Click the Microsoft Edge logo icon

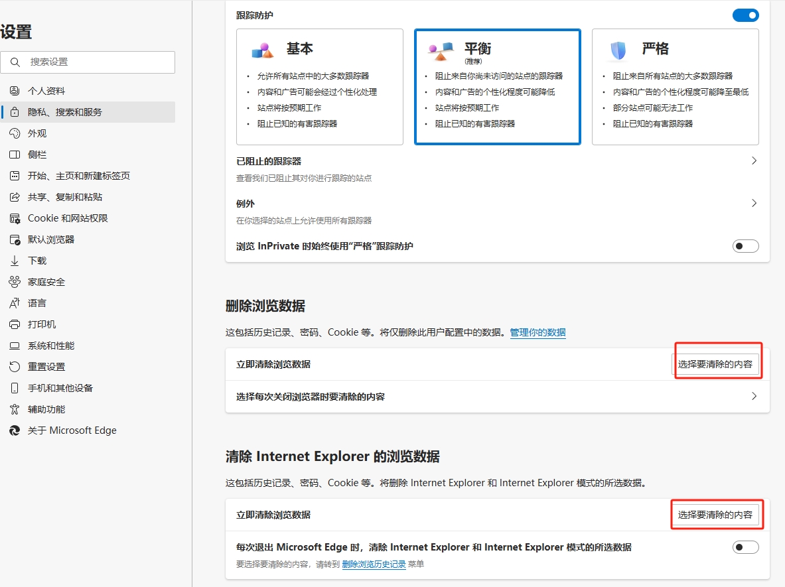coord(15,430)
